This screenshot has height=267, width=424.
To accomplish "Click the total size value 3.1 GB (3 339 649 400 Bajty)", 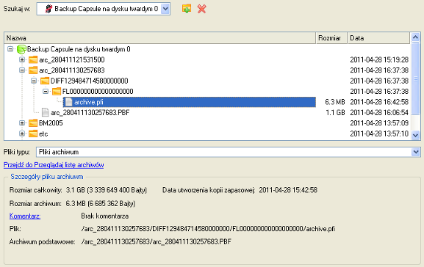I will click(x=107, y=190).
